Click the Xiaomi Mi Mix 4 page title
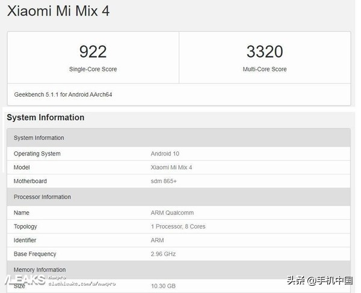The width and height of the screenshot is (361, 293). point(58,11)
